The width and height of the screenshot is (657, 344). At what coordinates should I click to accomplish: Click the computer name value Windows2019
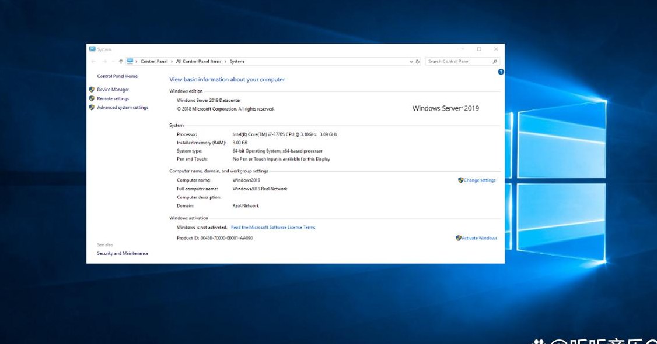(x=246, y=180)
